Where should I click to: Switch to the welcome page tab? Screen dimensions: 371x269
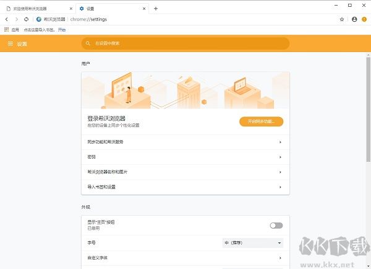pos(38,9)
